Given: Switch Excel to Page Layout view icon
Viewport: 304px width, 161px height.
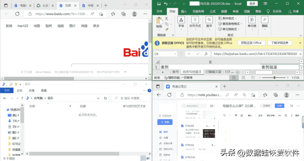Looking at the screenshot, I should click(243, 77).
